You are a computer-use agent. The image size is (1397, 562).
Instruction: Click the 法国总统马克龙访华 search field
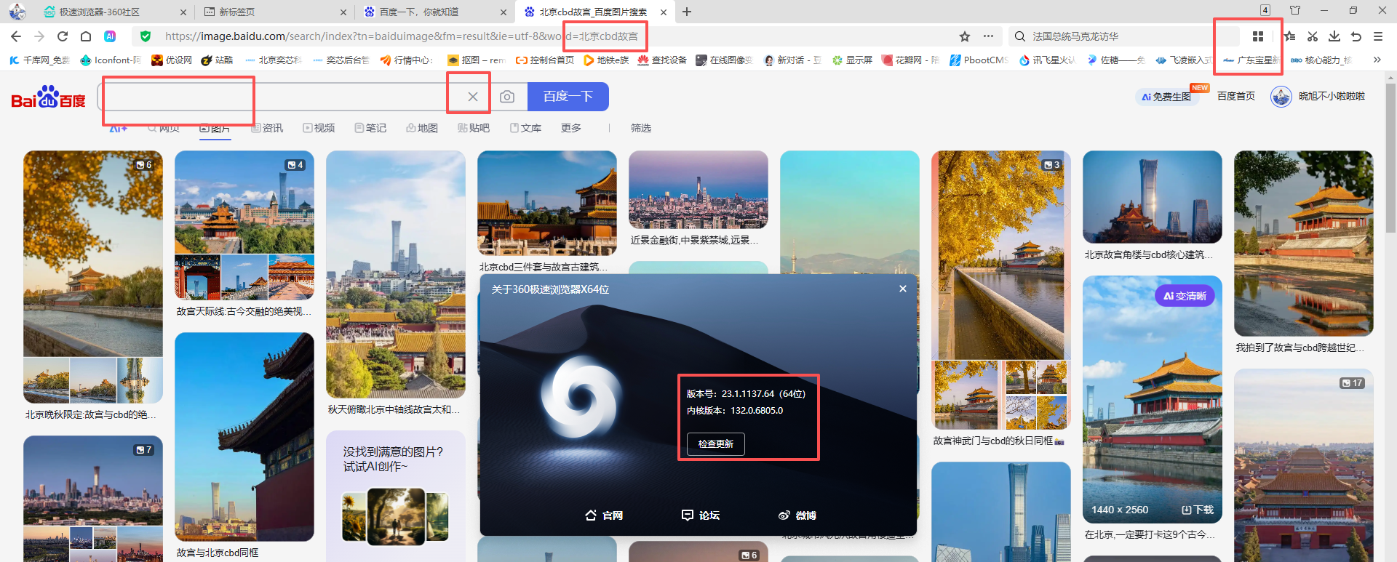1120,36
